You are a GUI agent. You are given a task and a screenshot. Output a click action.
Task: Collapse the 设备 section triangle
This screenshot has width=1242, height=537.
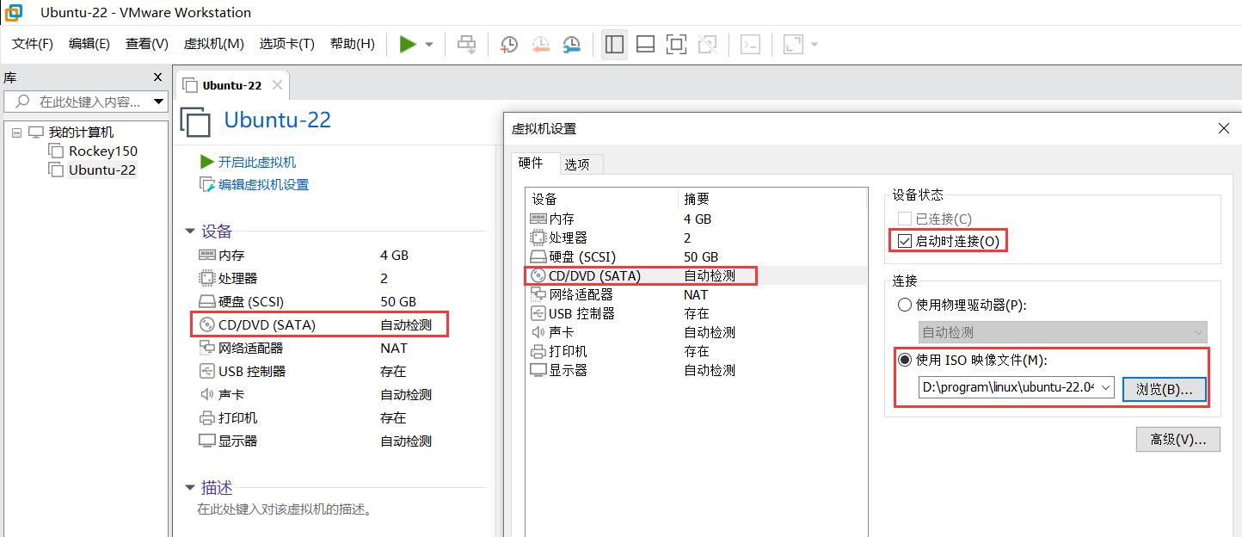(x=190, y=231)
